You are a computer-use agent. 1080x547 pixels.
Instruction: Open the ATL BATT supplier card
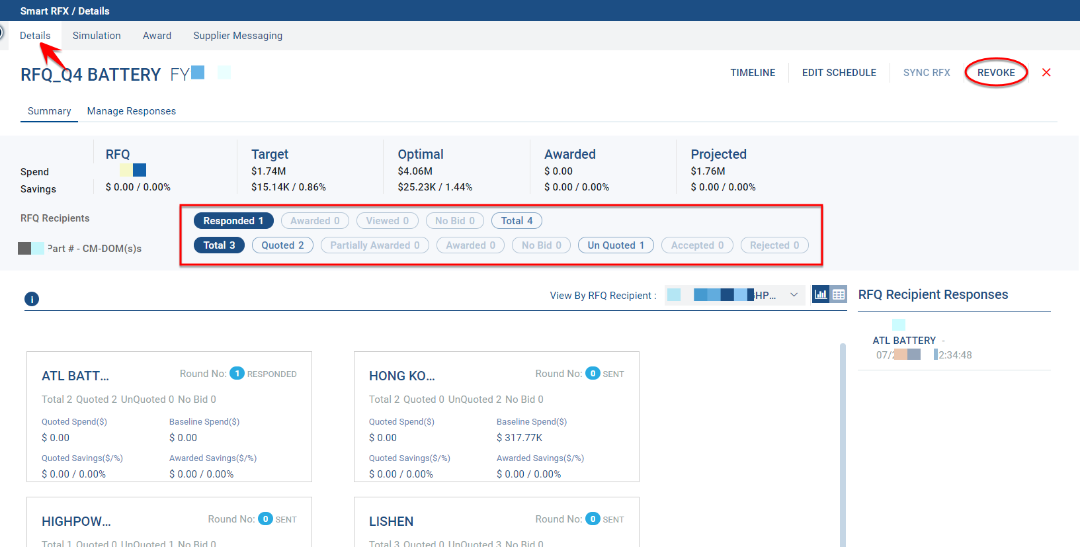[75, 376]
